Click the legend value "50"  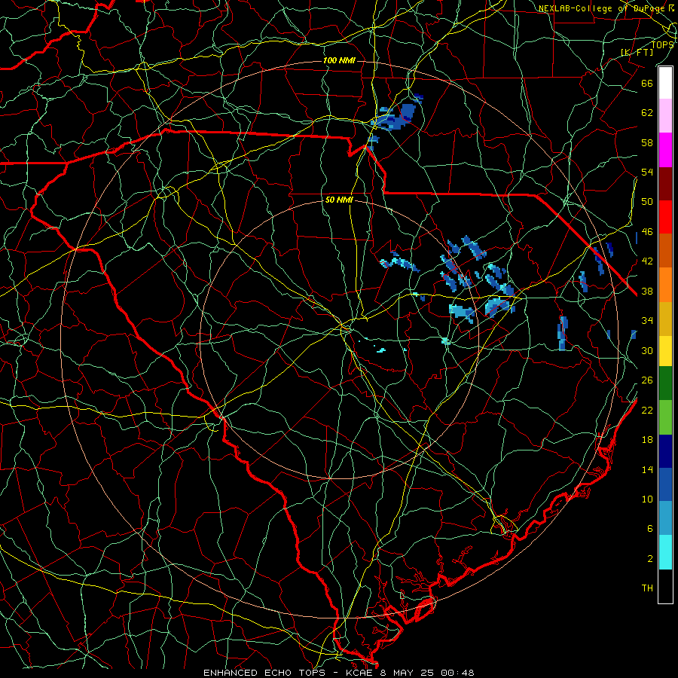pos(647,202)
